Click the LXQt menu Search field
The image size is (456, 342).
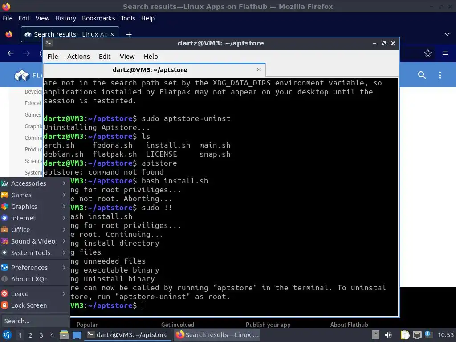pyautogui.click(x=34, y=321)
